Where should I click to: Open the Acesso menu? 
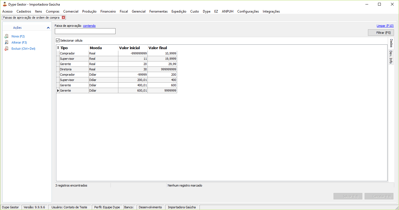tap(7, 11)
